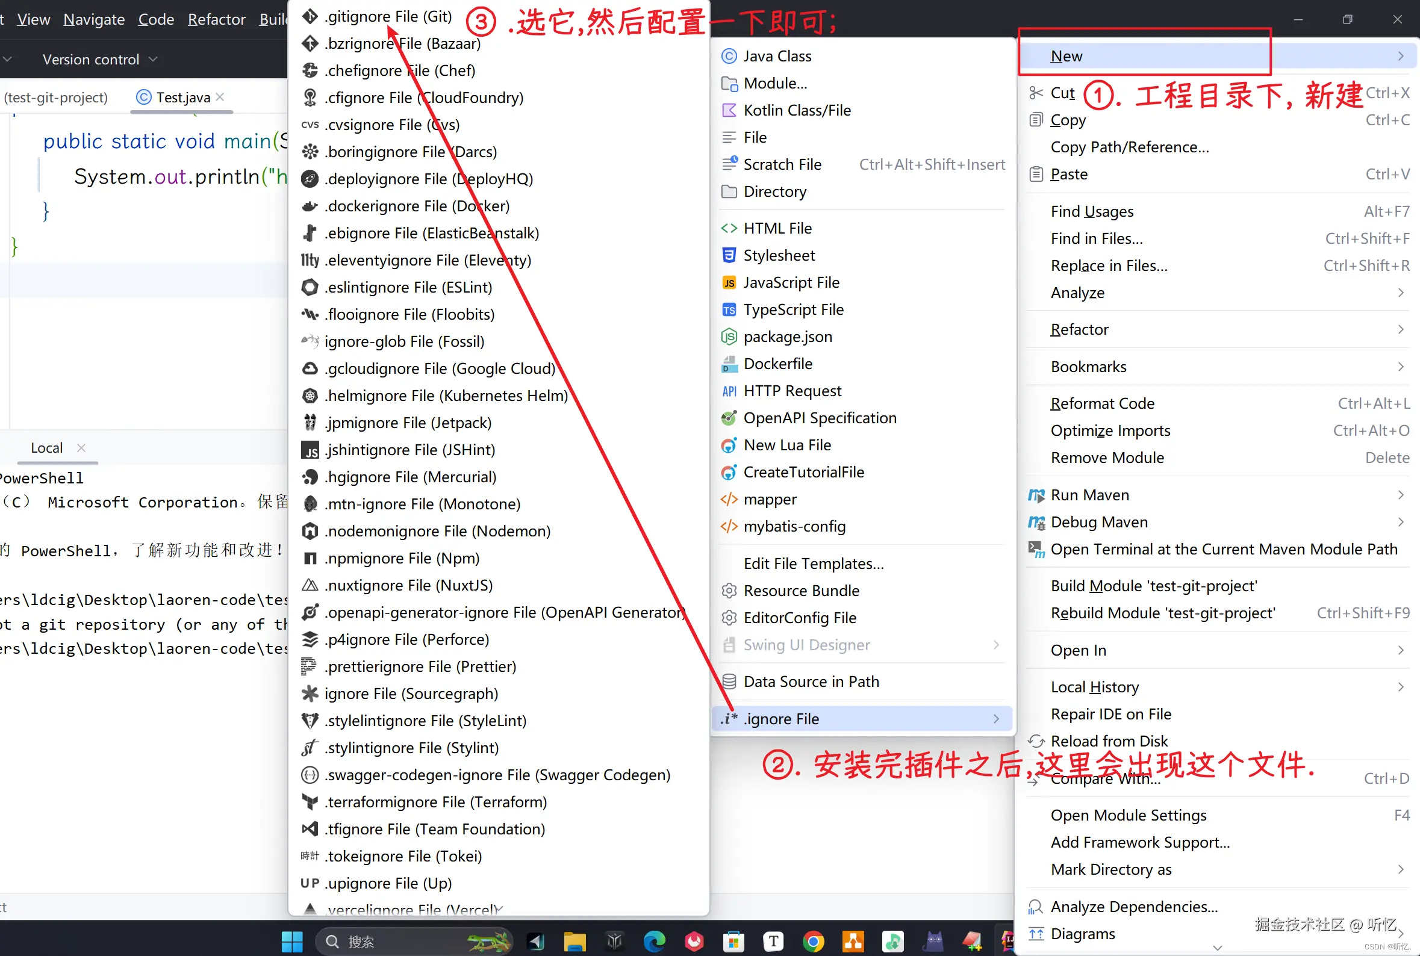Screen dimensions: 1420x956
Task: Click Edit File Templates...
Action: point(813,563)
